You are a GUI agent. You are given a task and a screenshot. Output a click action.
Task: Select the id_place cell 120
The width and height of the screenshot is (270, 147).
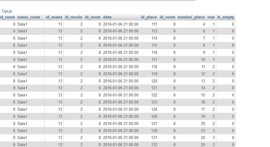pos(154,81)
